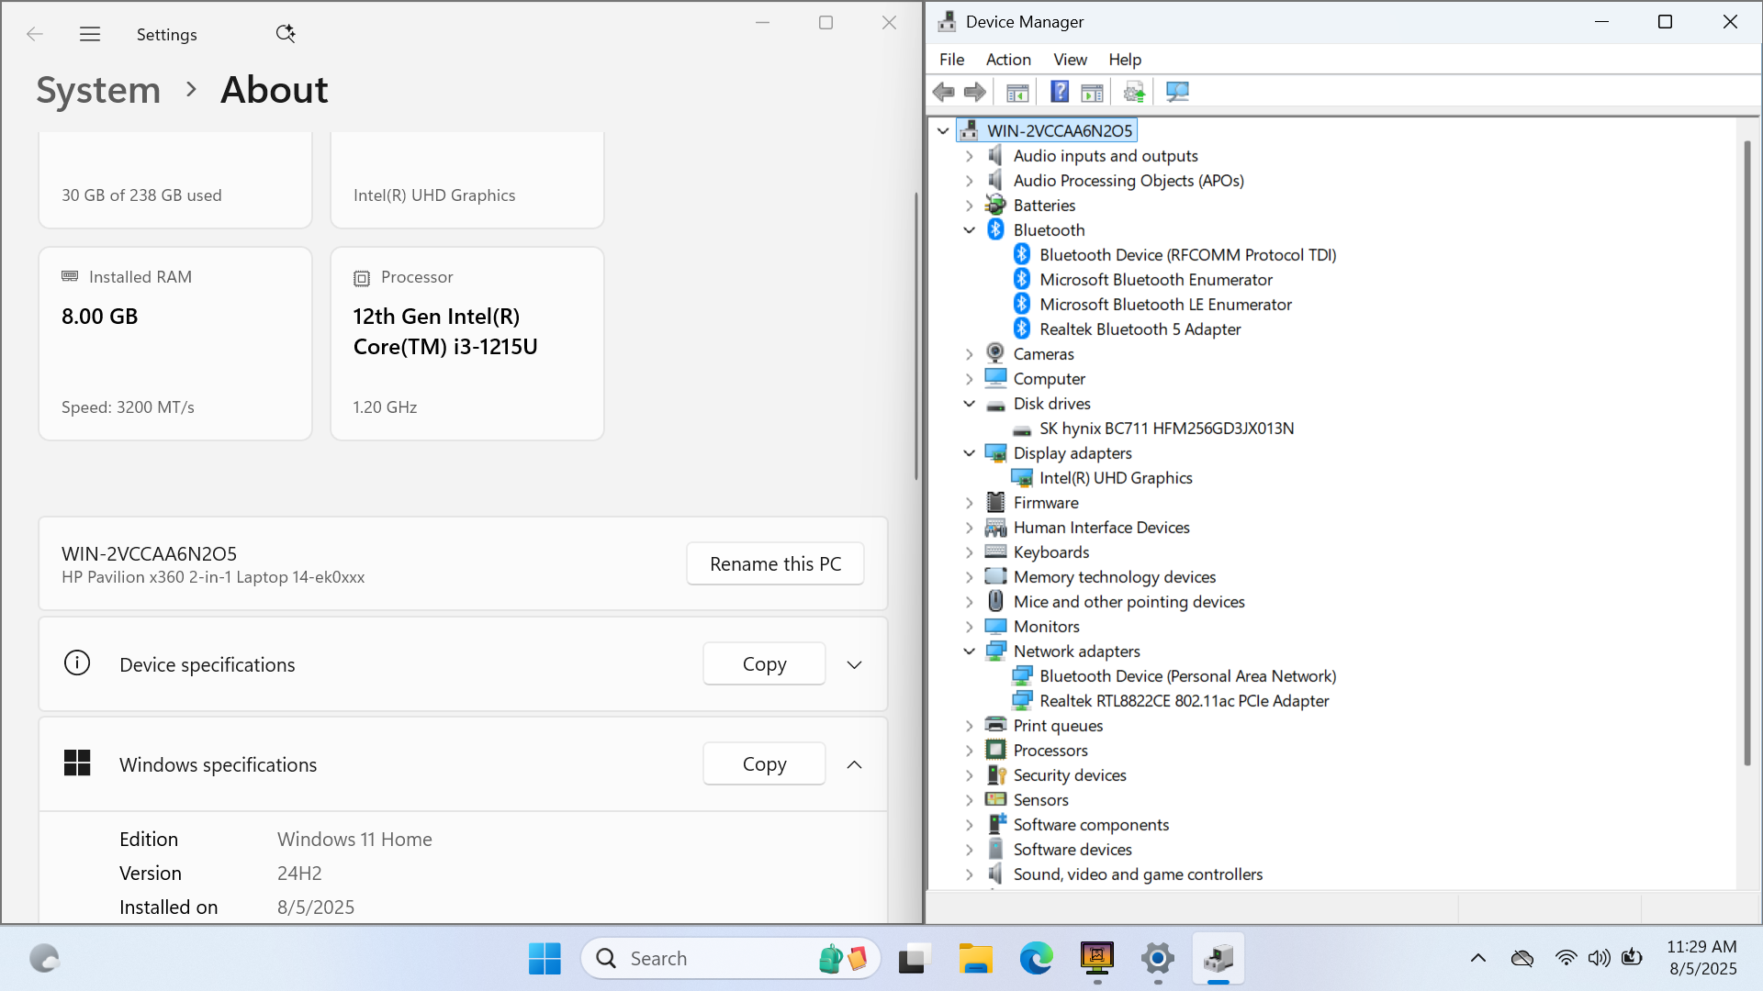Open Microsoft Edge from the taskbar
The image size is (1763, 991).
pyautogui.click(x=1036, y=959)
